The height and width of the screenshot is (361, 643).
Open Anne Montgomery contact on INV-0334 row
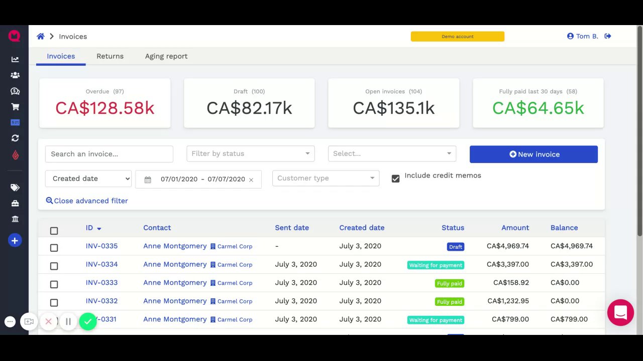click(x=175, y=264)
